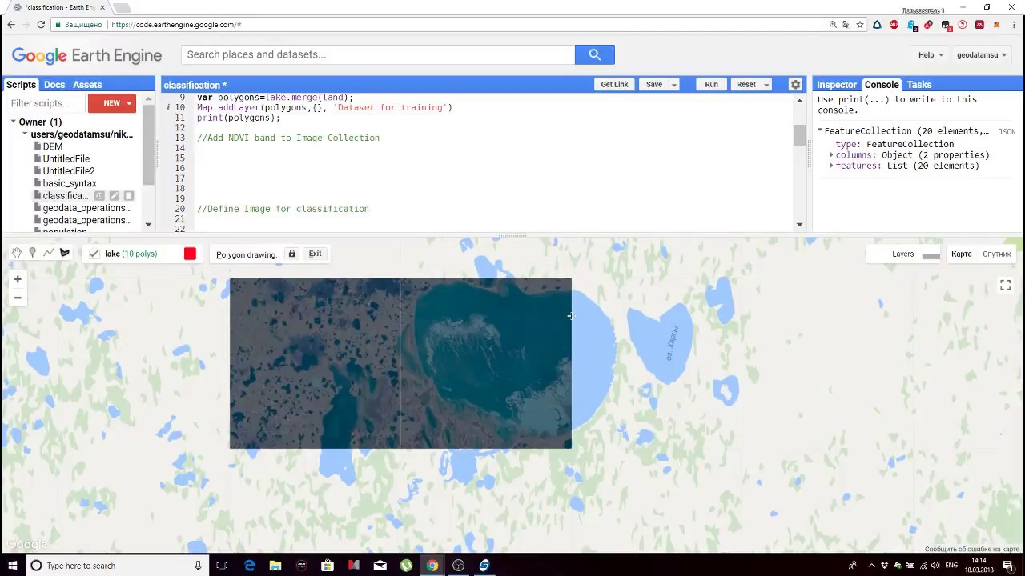Click the lock icon beside Polygon drawing
The height and width of the screenshot is (576, 1025).
point(291,254)
